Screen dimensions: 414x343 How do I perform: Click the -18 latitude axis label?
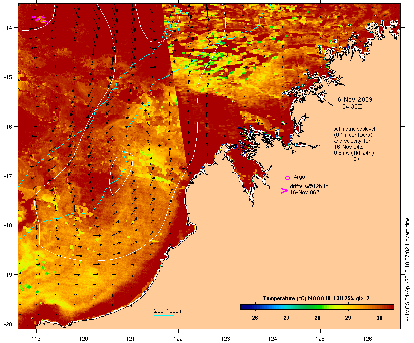click(7, 225)
